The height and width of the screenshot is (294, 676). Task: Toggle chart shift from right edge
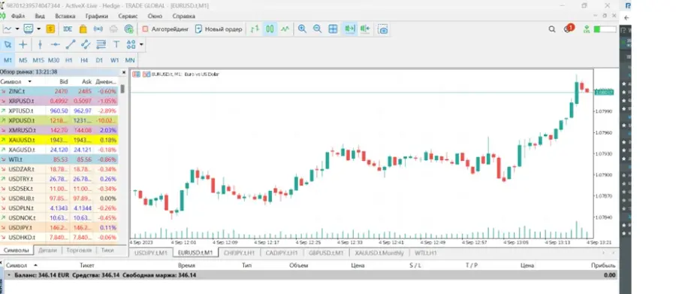365,29
